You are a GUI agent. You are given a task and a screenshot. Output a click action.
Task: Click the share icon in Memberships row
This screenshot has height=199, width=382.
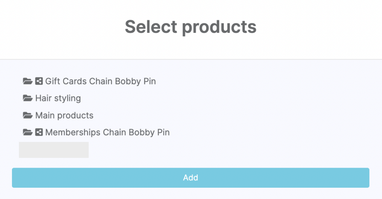[39, 132]
